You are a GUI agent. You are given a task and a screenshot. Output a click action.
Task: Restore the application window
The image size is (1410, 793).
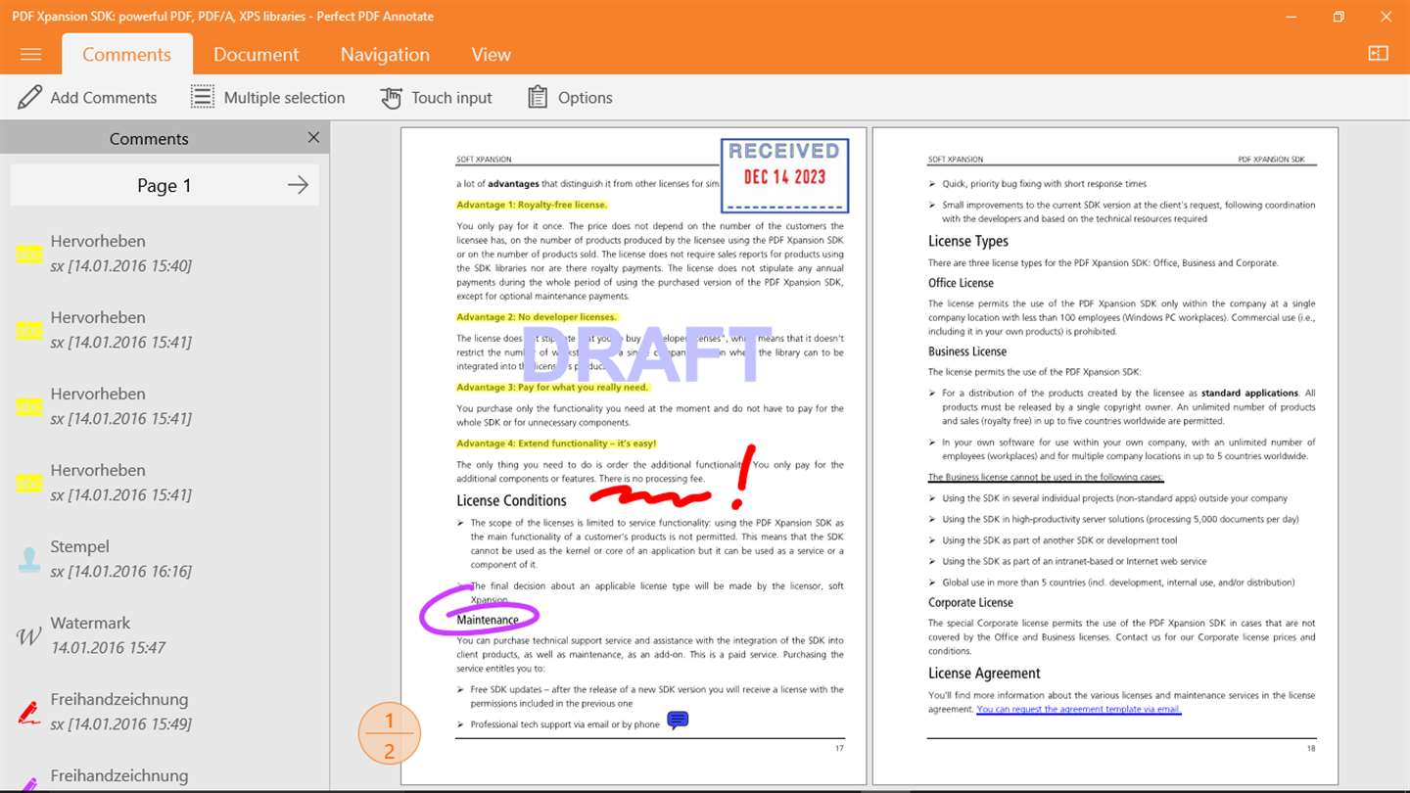[1338, 17]
